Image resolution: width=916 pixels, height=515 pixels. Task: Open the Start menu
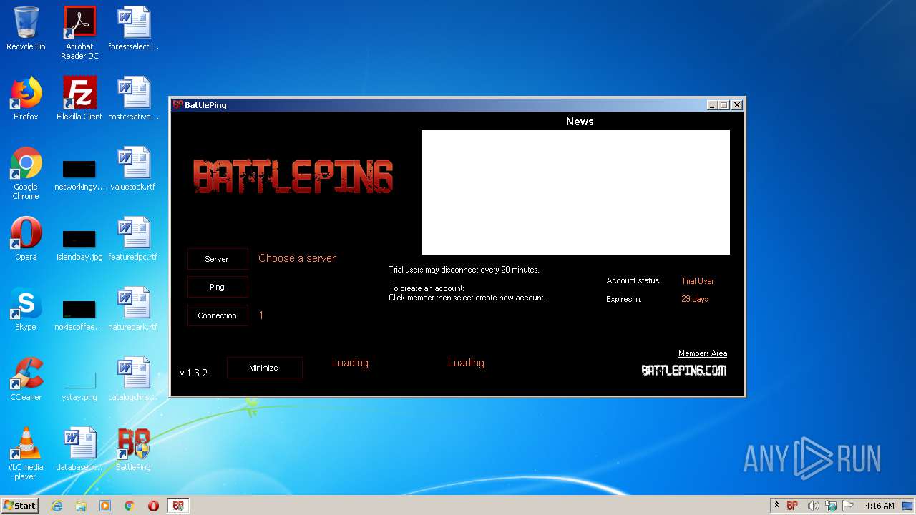tap(19, 506)
